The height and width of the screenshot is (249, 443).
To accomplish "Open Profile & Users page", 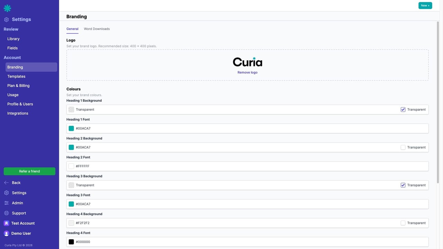I will click(20, 104).
